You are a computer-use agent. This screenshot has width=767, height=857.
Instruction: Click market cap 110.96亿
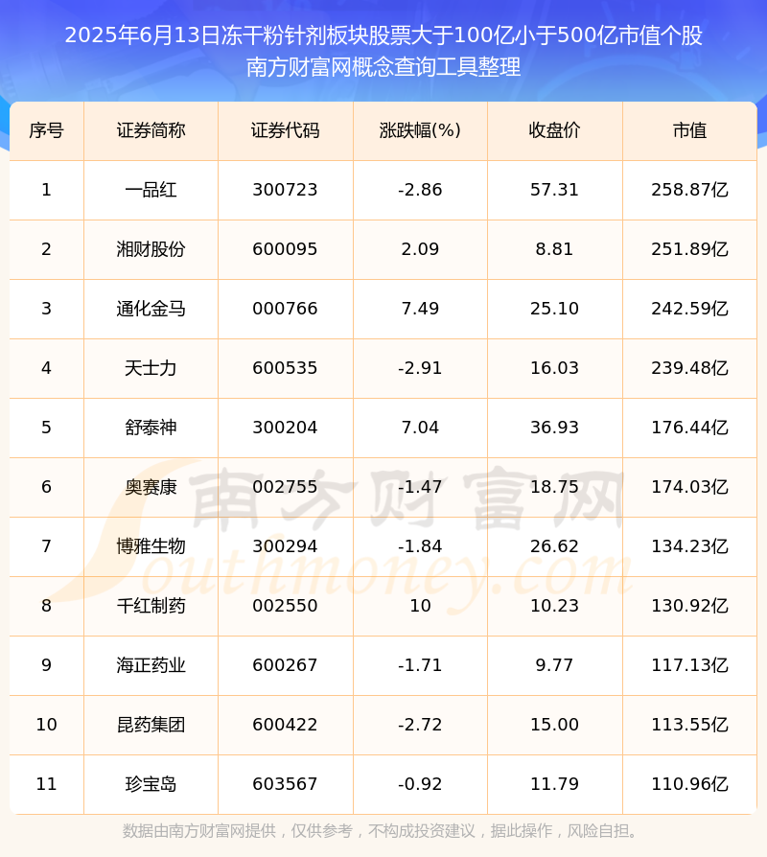coord(690,784)
